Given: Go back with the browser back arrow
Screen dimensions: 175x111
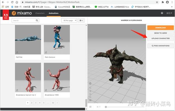Looking at the screenshot, I should [3, 2].
